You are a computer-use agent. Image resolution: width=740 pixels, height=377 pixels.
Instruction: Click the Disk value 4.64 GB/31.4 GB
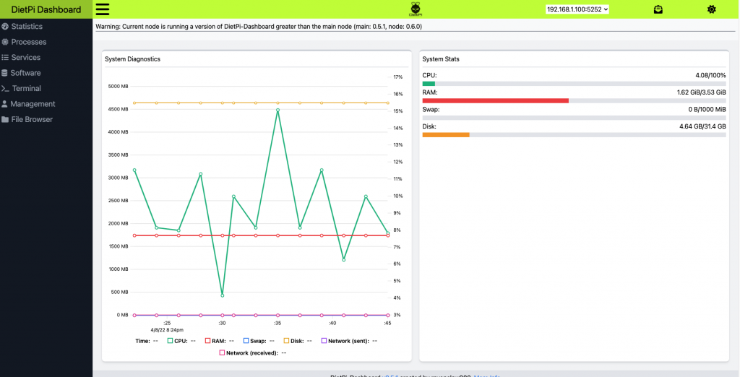coord(704,126)
